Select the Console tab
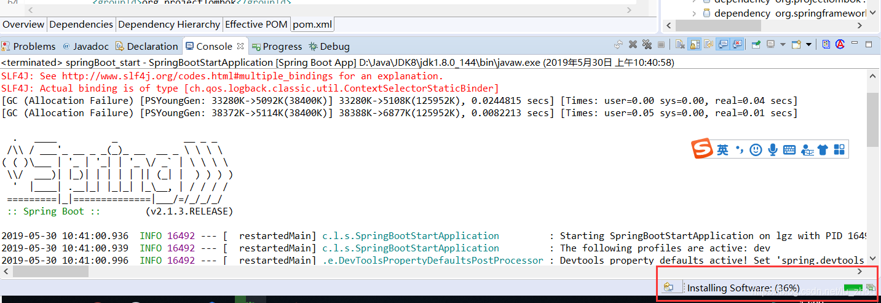This screenshot has height=303, width=881. (x=213, y=46)
